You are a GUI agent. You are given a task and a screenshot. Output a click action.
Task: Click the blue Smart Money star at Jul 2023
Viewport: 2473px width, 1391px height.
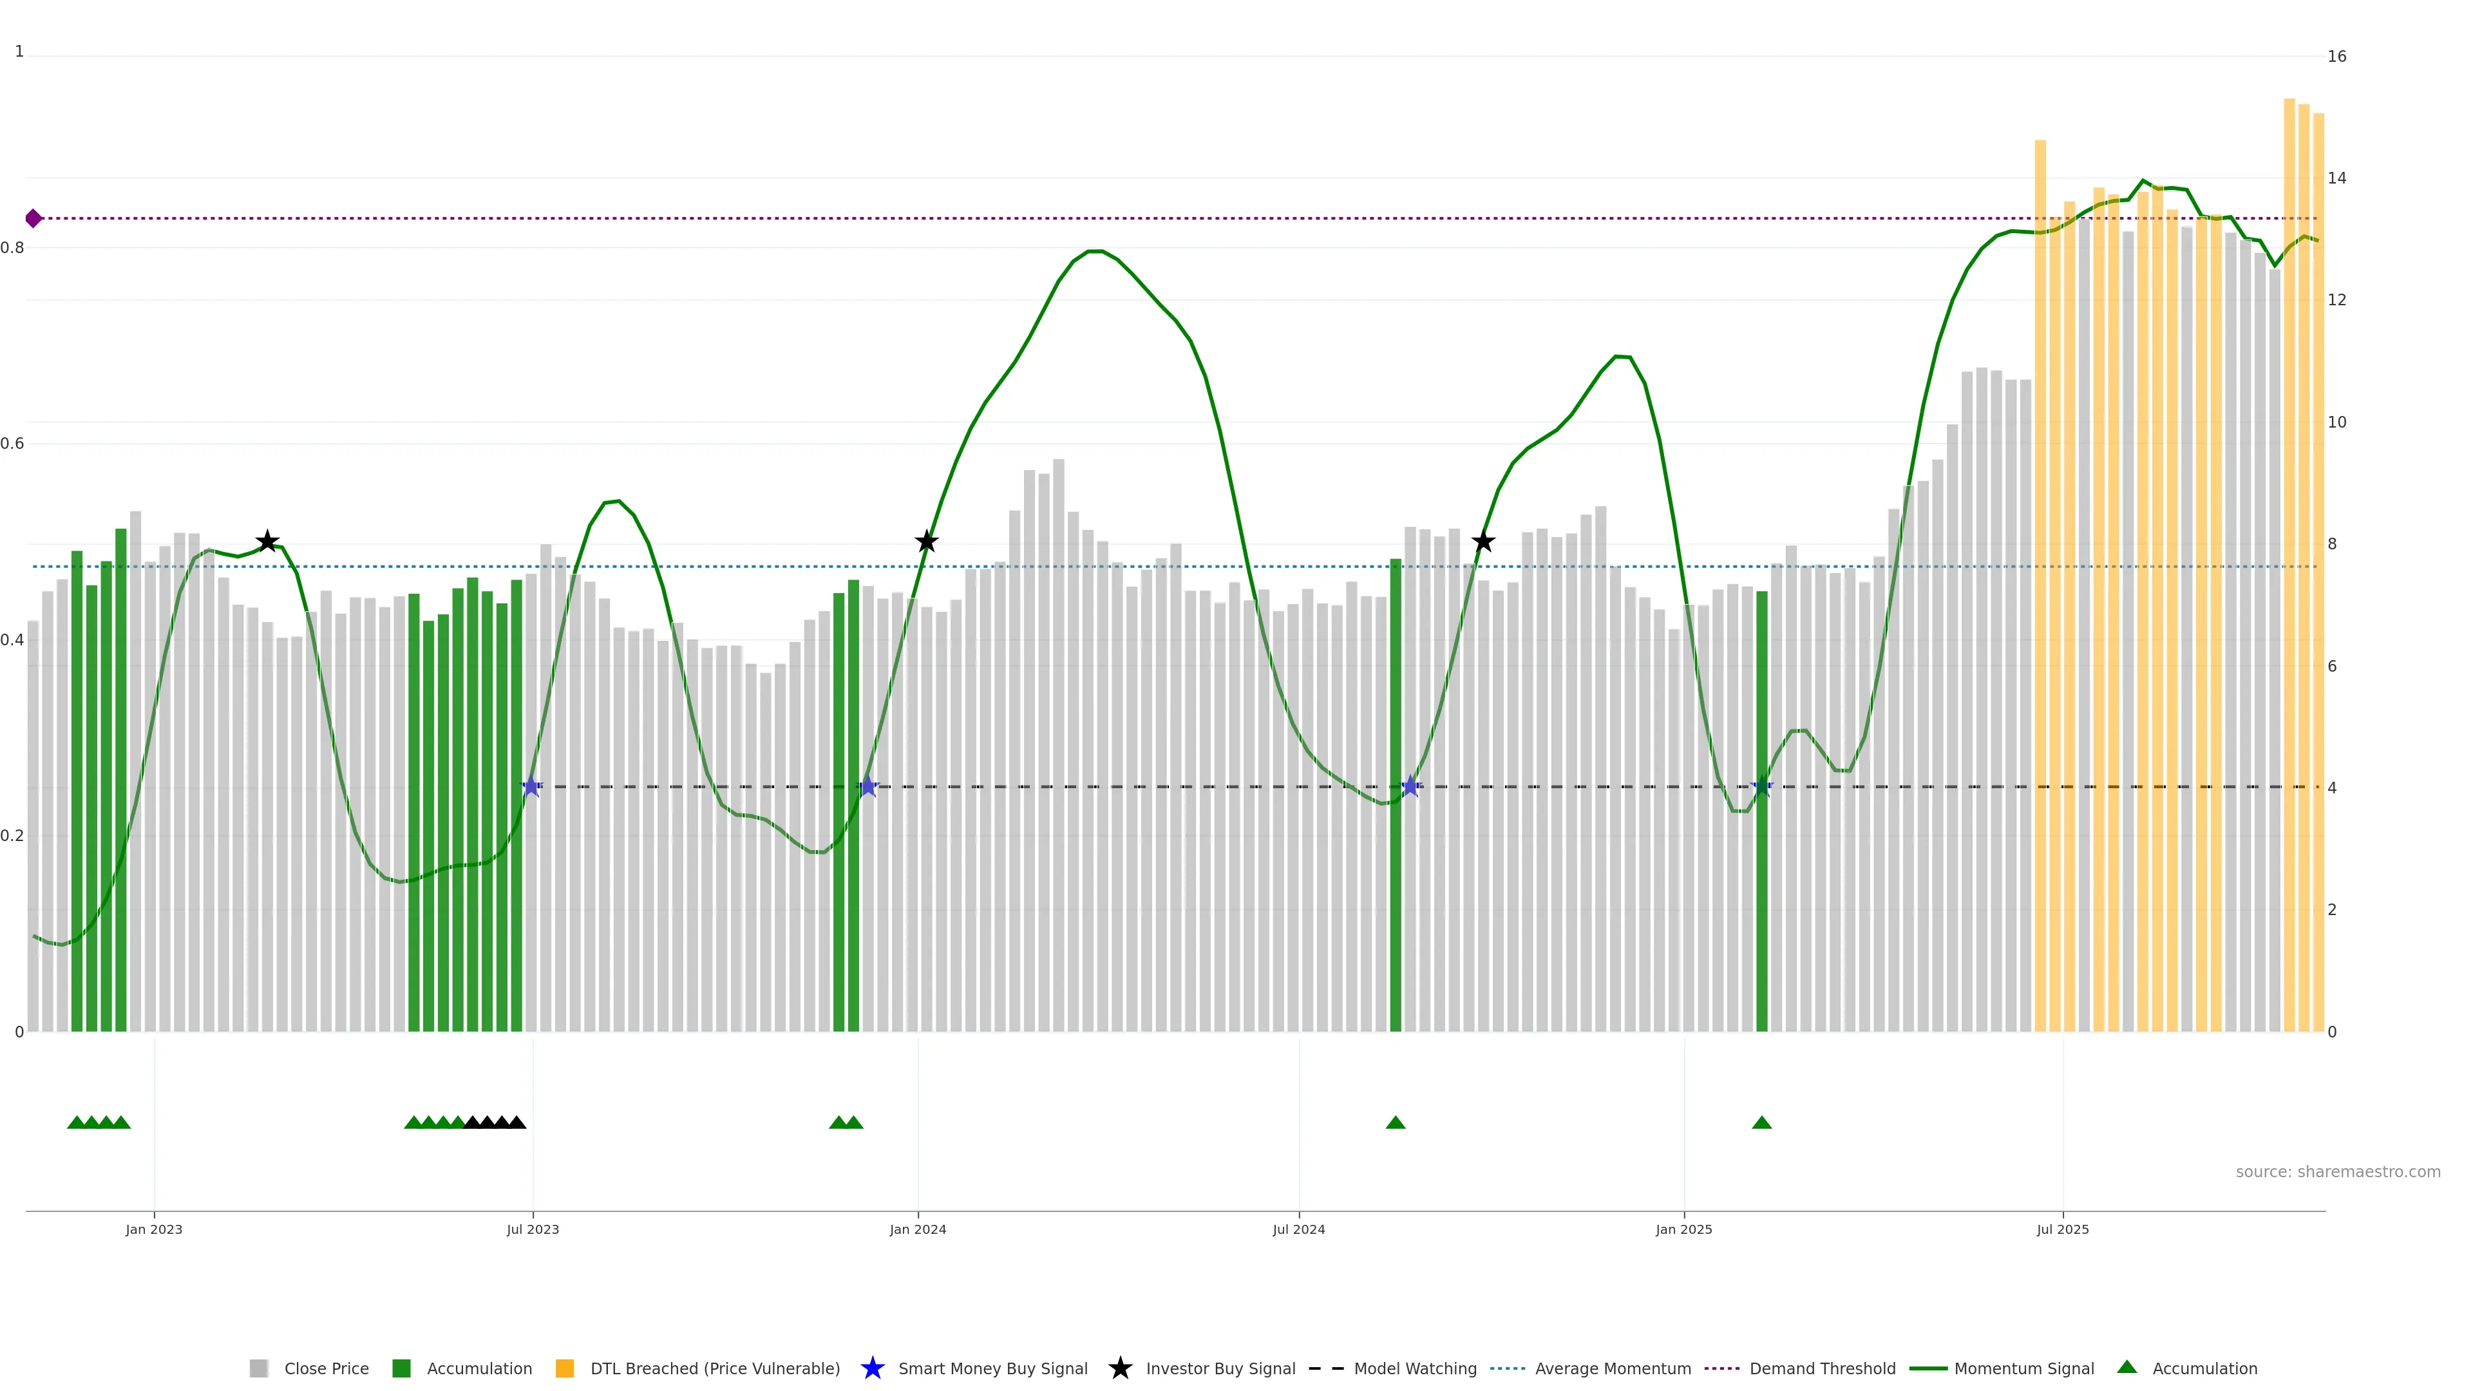pos(531,787)
